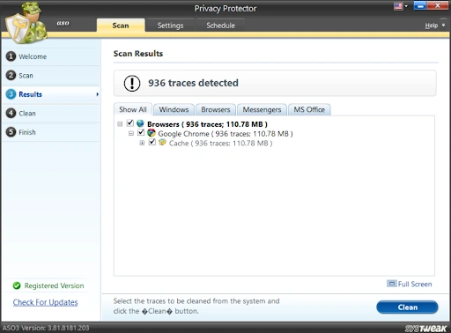Click the Full Screen monitor icon
Viewport: 451px width, 333px height.
[391, 284]
